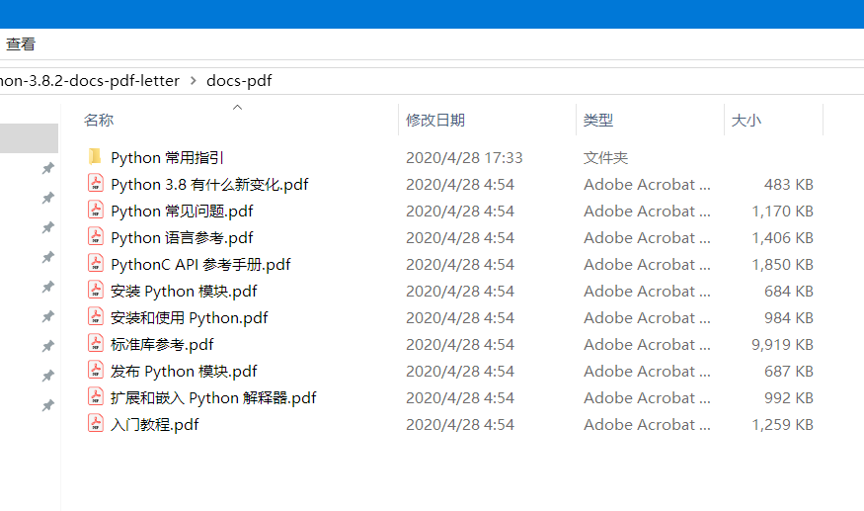The height and width of the screenshot is (511, 864).
Task: Sort files by 类型 column header
Action: pos(598,120)
